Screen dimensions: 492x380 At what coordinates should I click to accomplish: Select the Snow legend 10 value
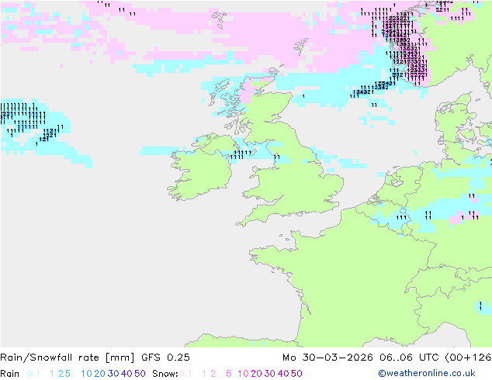243,374
